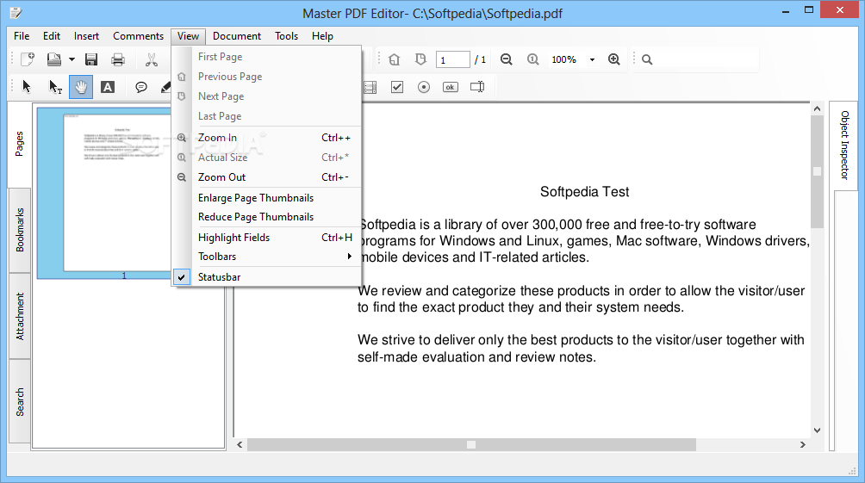865x483 pixels.
Task: Switch to the Pages side tab
Action: (19, 144)
